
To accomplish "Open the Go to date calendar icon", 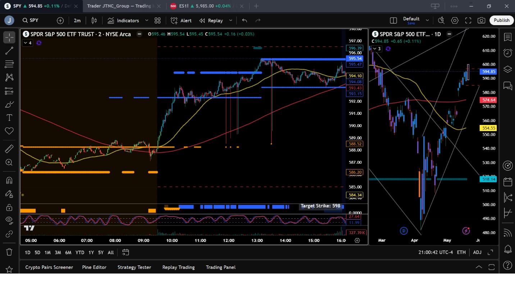I will click(126, 252).
